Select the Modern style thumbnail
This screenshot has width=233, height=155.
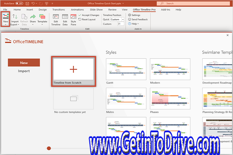(x=170, y=69)
